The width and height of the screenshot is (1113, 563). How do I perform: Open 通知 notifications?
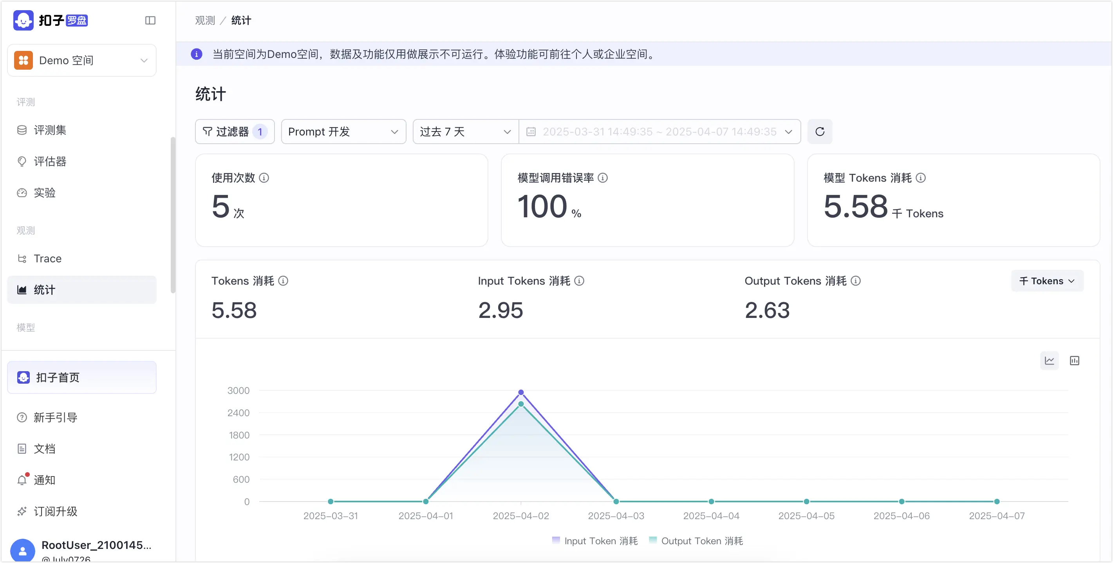82,480
